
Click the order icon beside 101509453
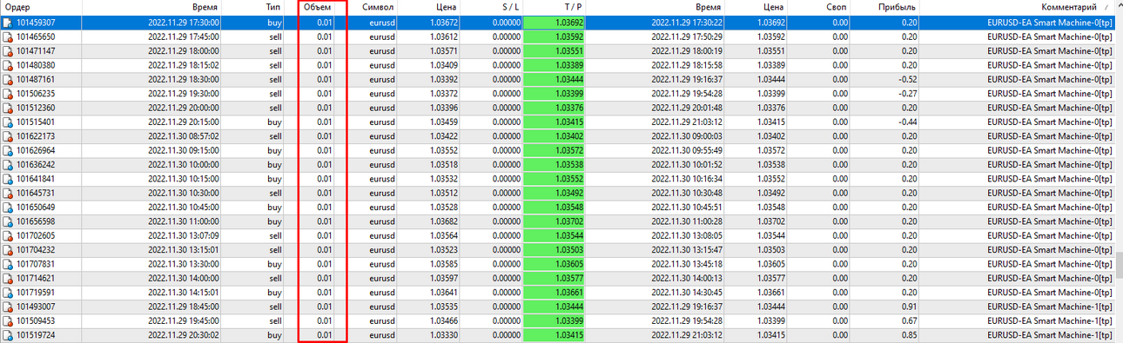8,320
